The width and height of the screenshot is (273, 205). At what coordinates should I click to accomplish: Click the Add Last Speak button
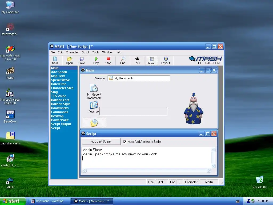pos(101,141)
